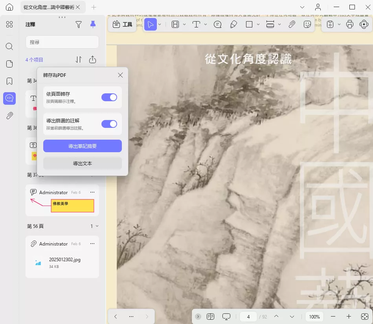Image resolution: width=373 pixels, height=324 pixels.
Task: Expand the measure tool dropdown arrow
Action: [279, 24]
